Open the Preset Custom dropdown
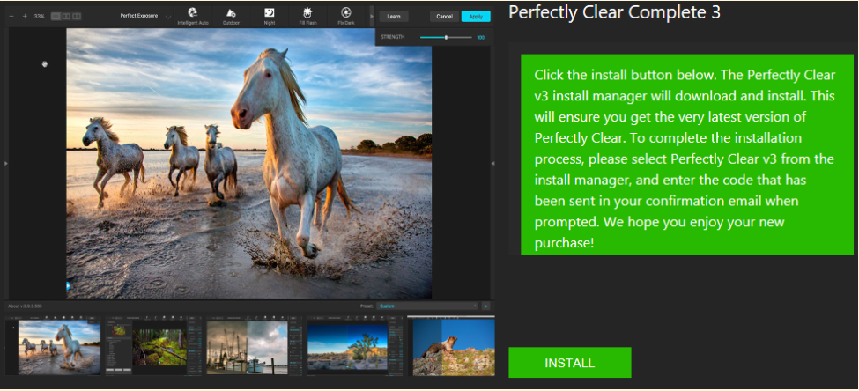This screenshot has height=391, width=859. [x=427, y=306]
